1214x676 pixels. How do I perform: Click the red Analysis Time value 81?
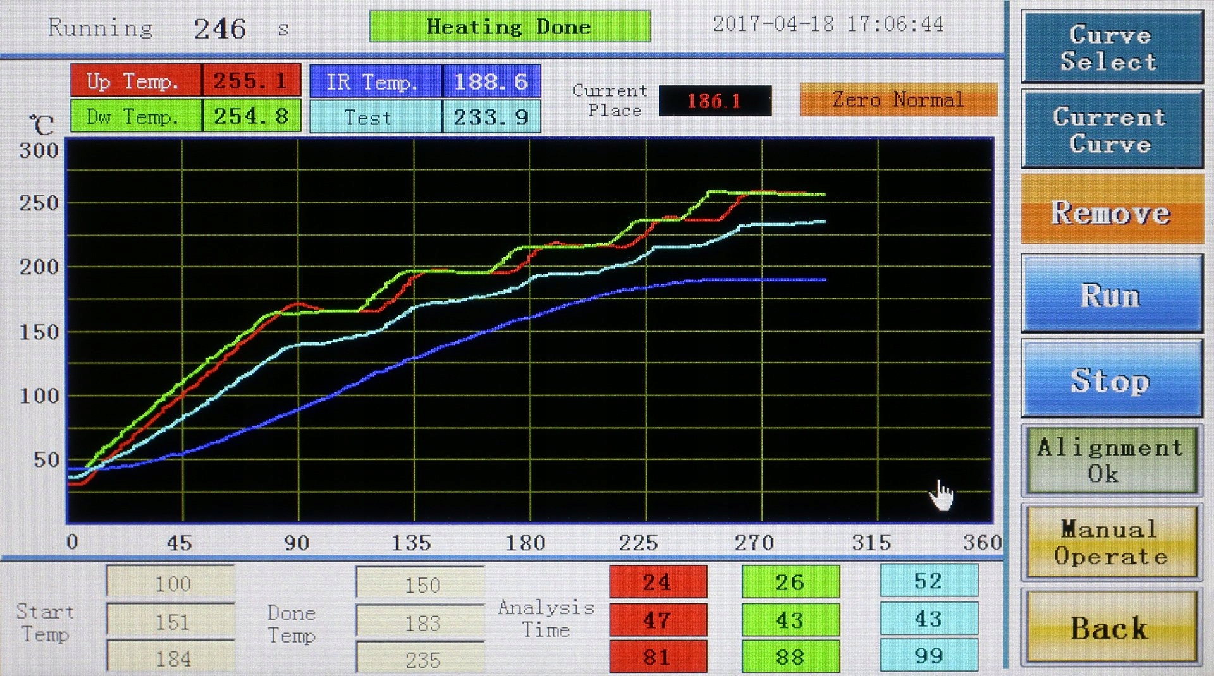click(658, 657)
